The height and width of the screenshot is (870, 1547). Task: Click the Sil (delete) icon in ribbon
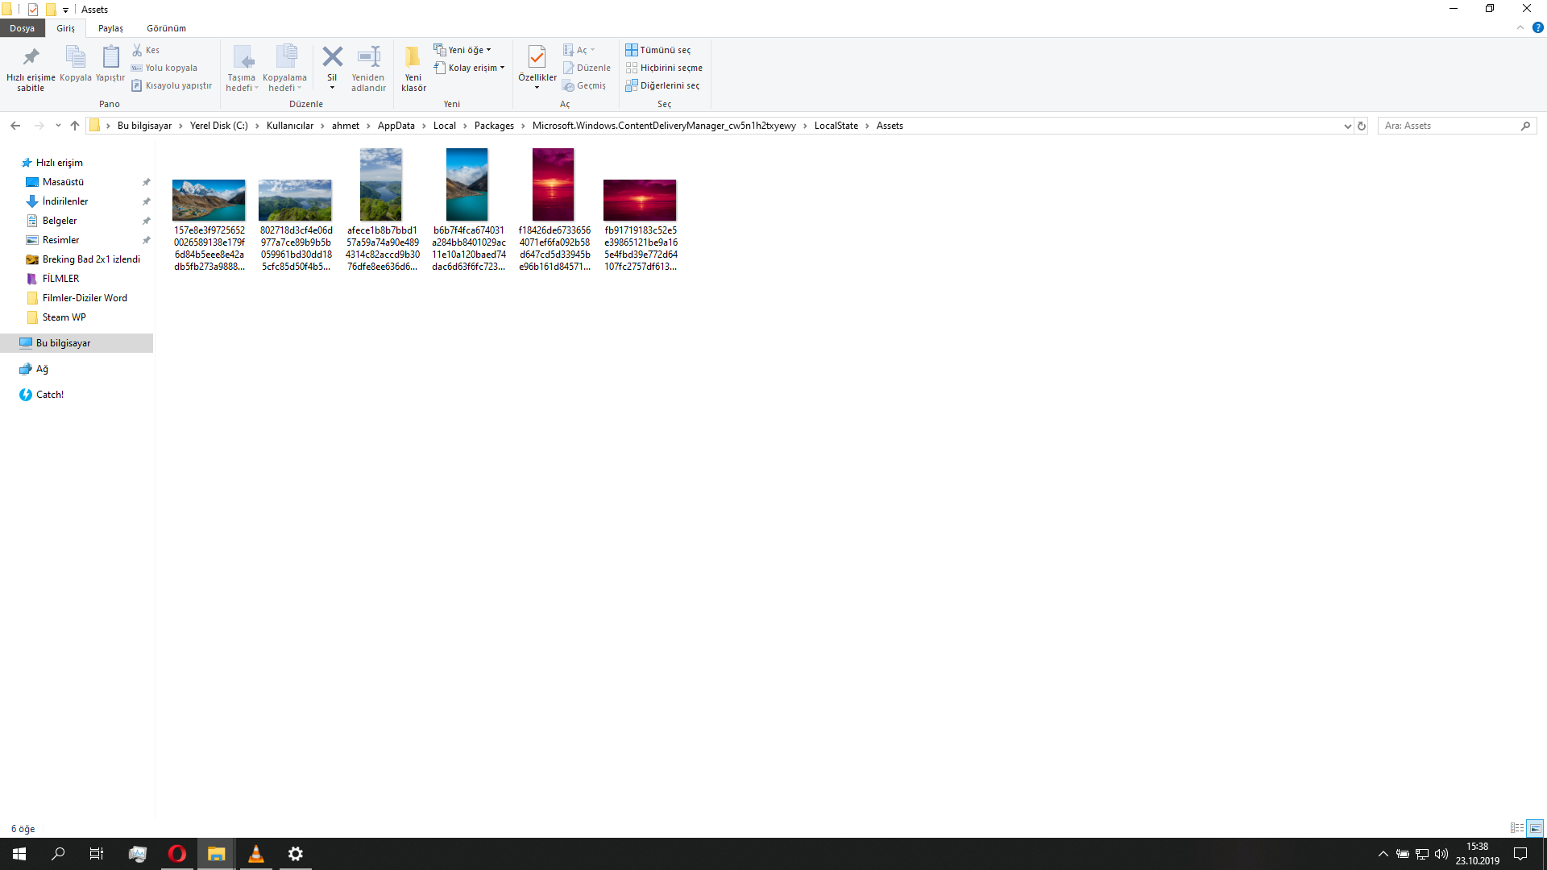pyautogui.click(x=332, y=58)
